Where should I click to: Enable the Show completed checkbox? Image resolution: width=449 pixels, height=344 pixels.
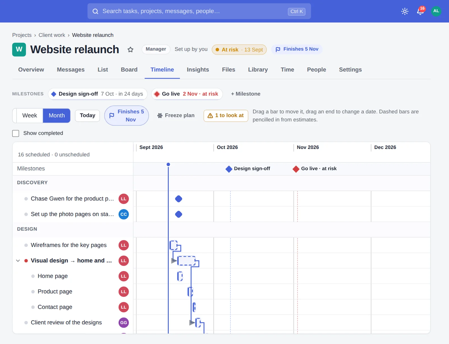point(16,133)
